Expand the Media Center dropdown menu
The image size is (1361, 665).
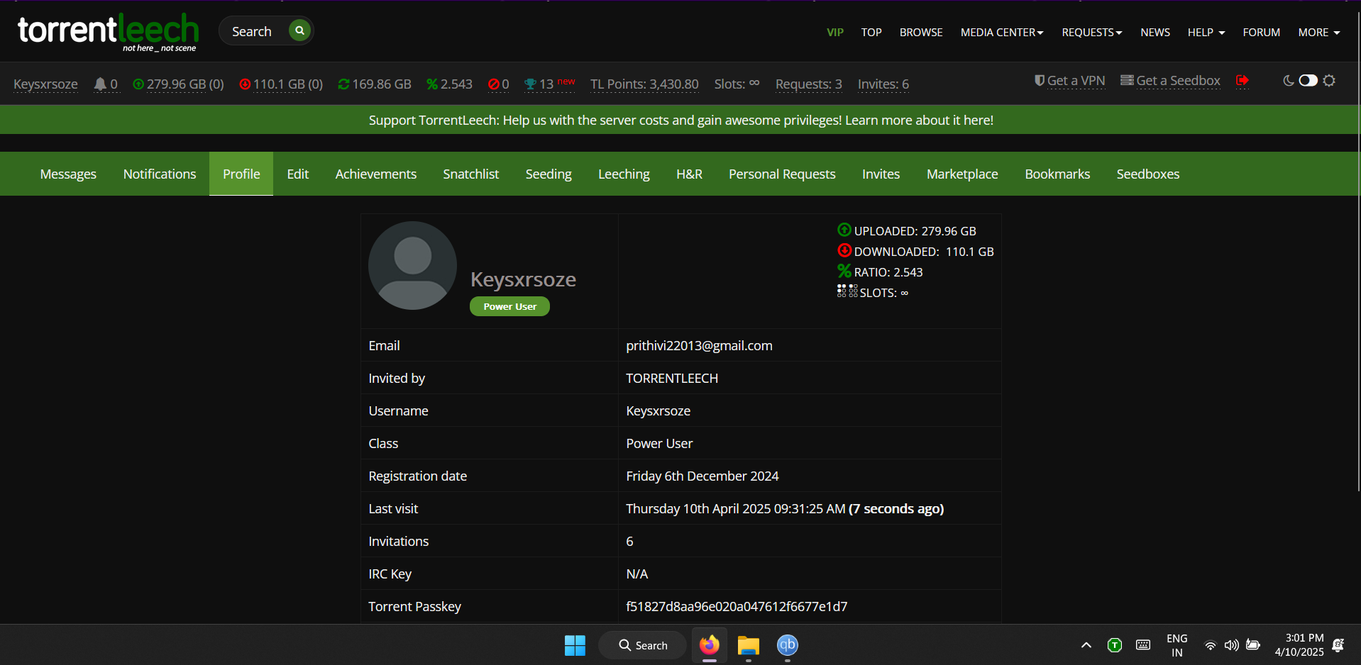point(1001,33)
